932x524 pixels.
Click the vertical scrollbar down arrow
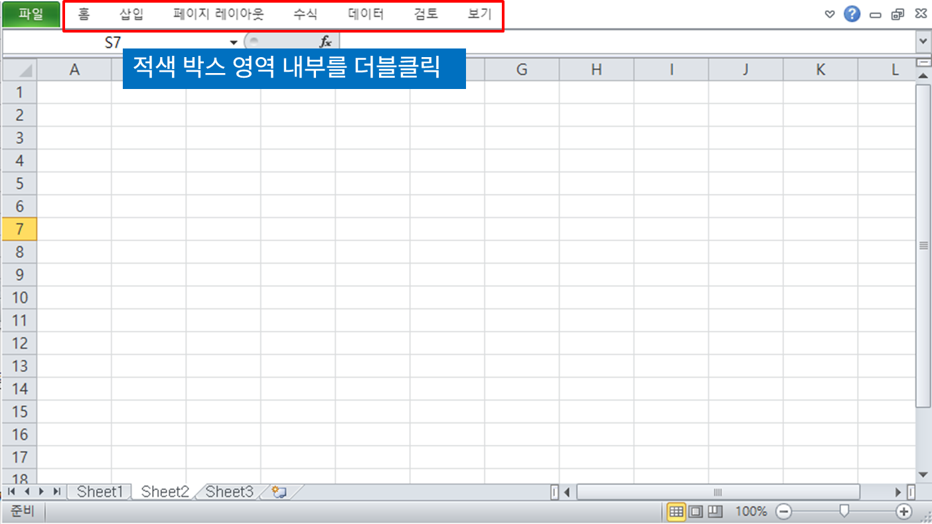[x=923, y=475]
